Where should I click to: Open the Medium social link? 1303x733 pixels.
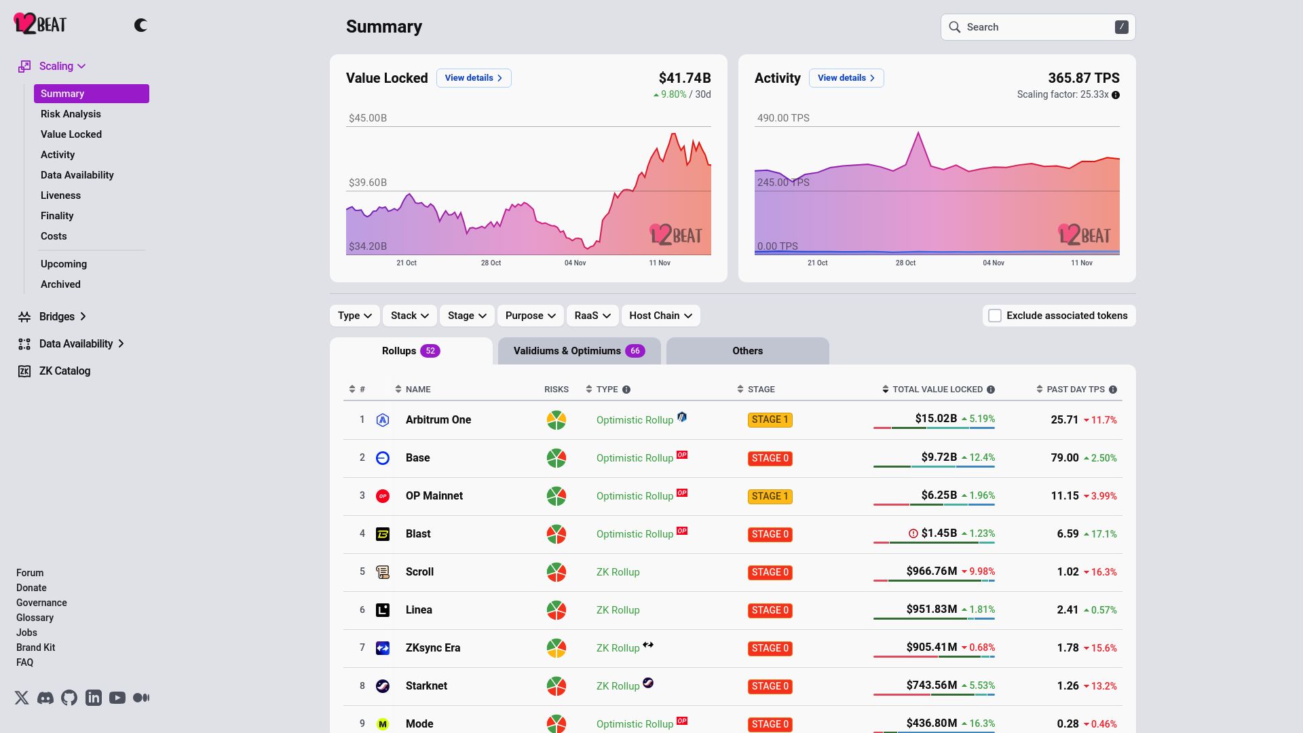[x=141, y=698]
